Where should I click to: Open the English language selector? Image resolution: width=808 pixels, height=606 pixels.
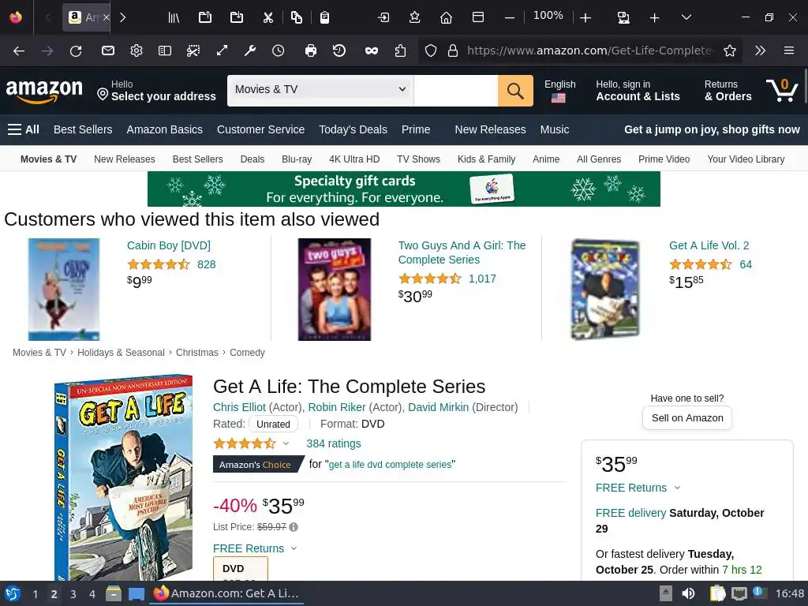559,91
